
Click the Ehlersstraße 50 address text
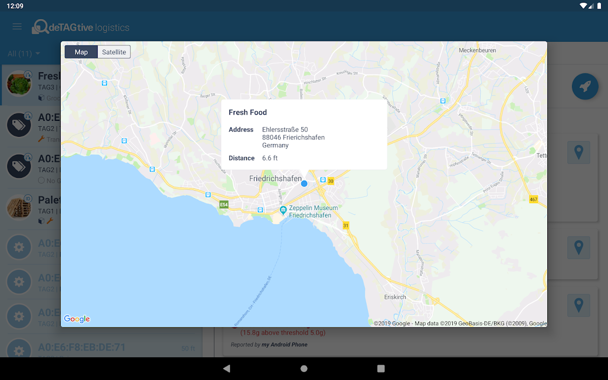pos(285,129)
